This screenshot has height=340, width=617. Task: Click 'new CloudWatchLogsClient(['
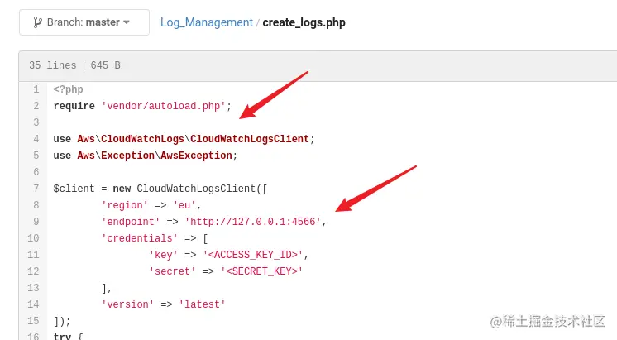point(190,189)
